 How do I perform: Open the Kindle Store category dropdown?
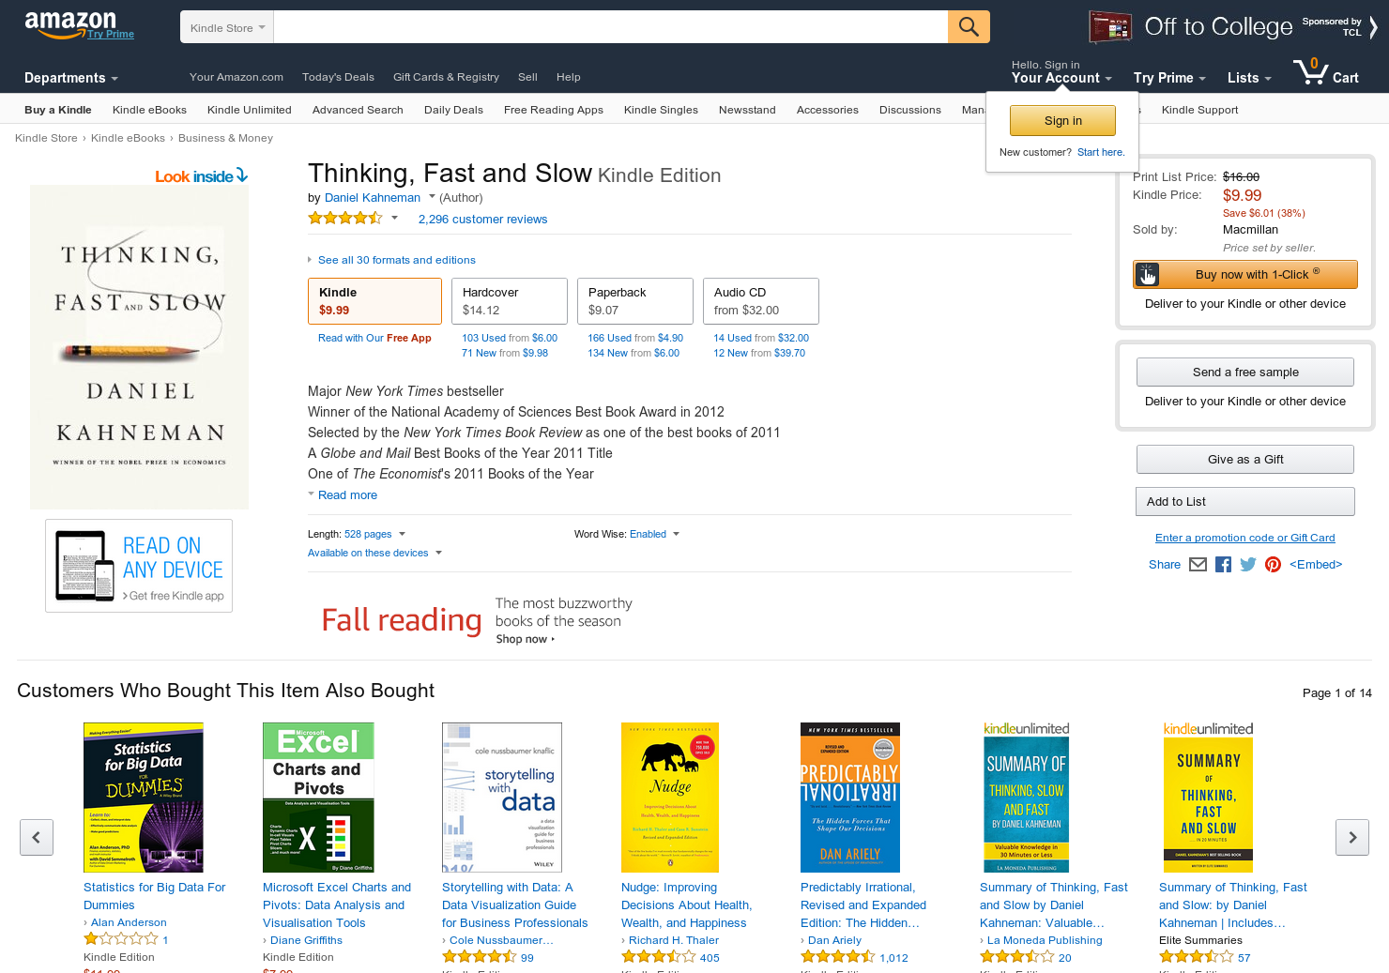pyautogui.click(x=226, y=26)
